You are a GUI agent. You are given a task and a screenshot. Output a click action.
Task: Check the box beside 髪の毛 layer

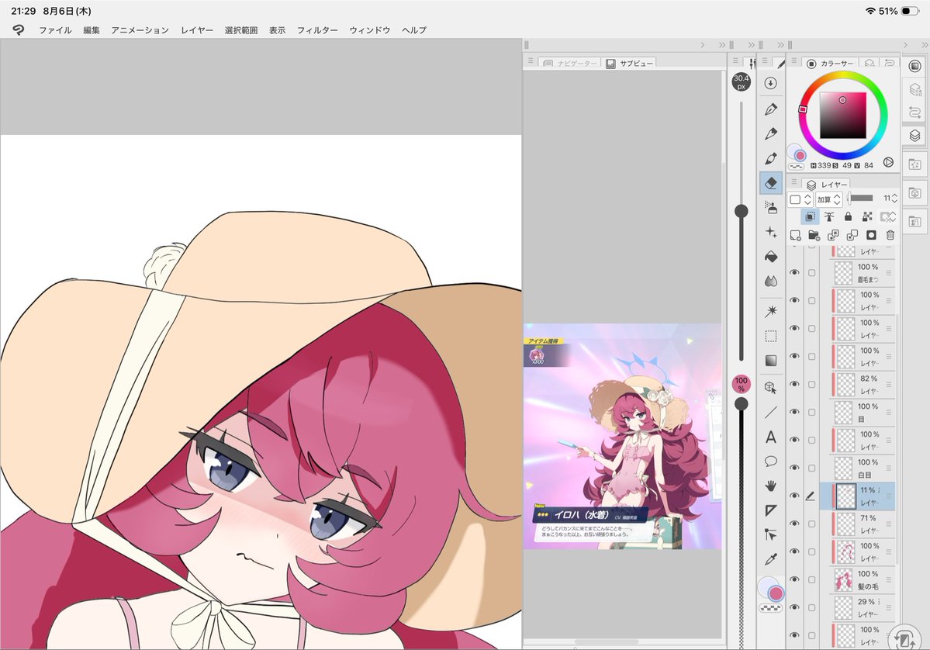pos(811,579)
